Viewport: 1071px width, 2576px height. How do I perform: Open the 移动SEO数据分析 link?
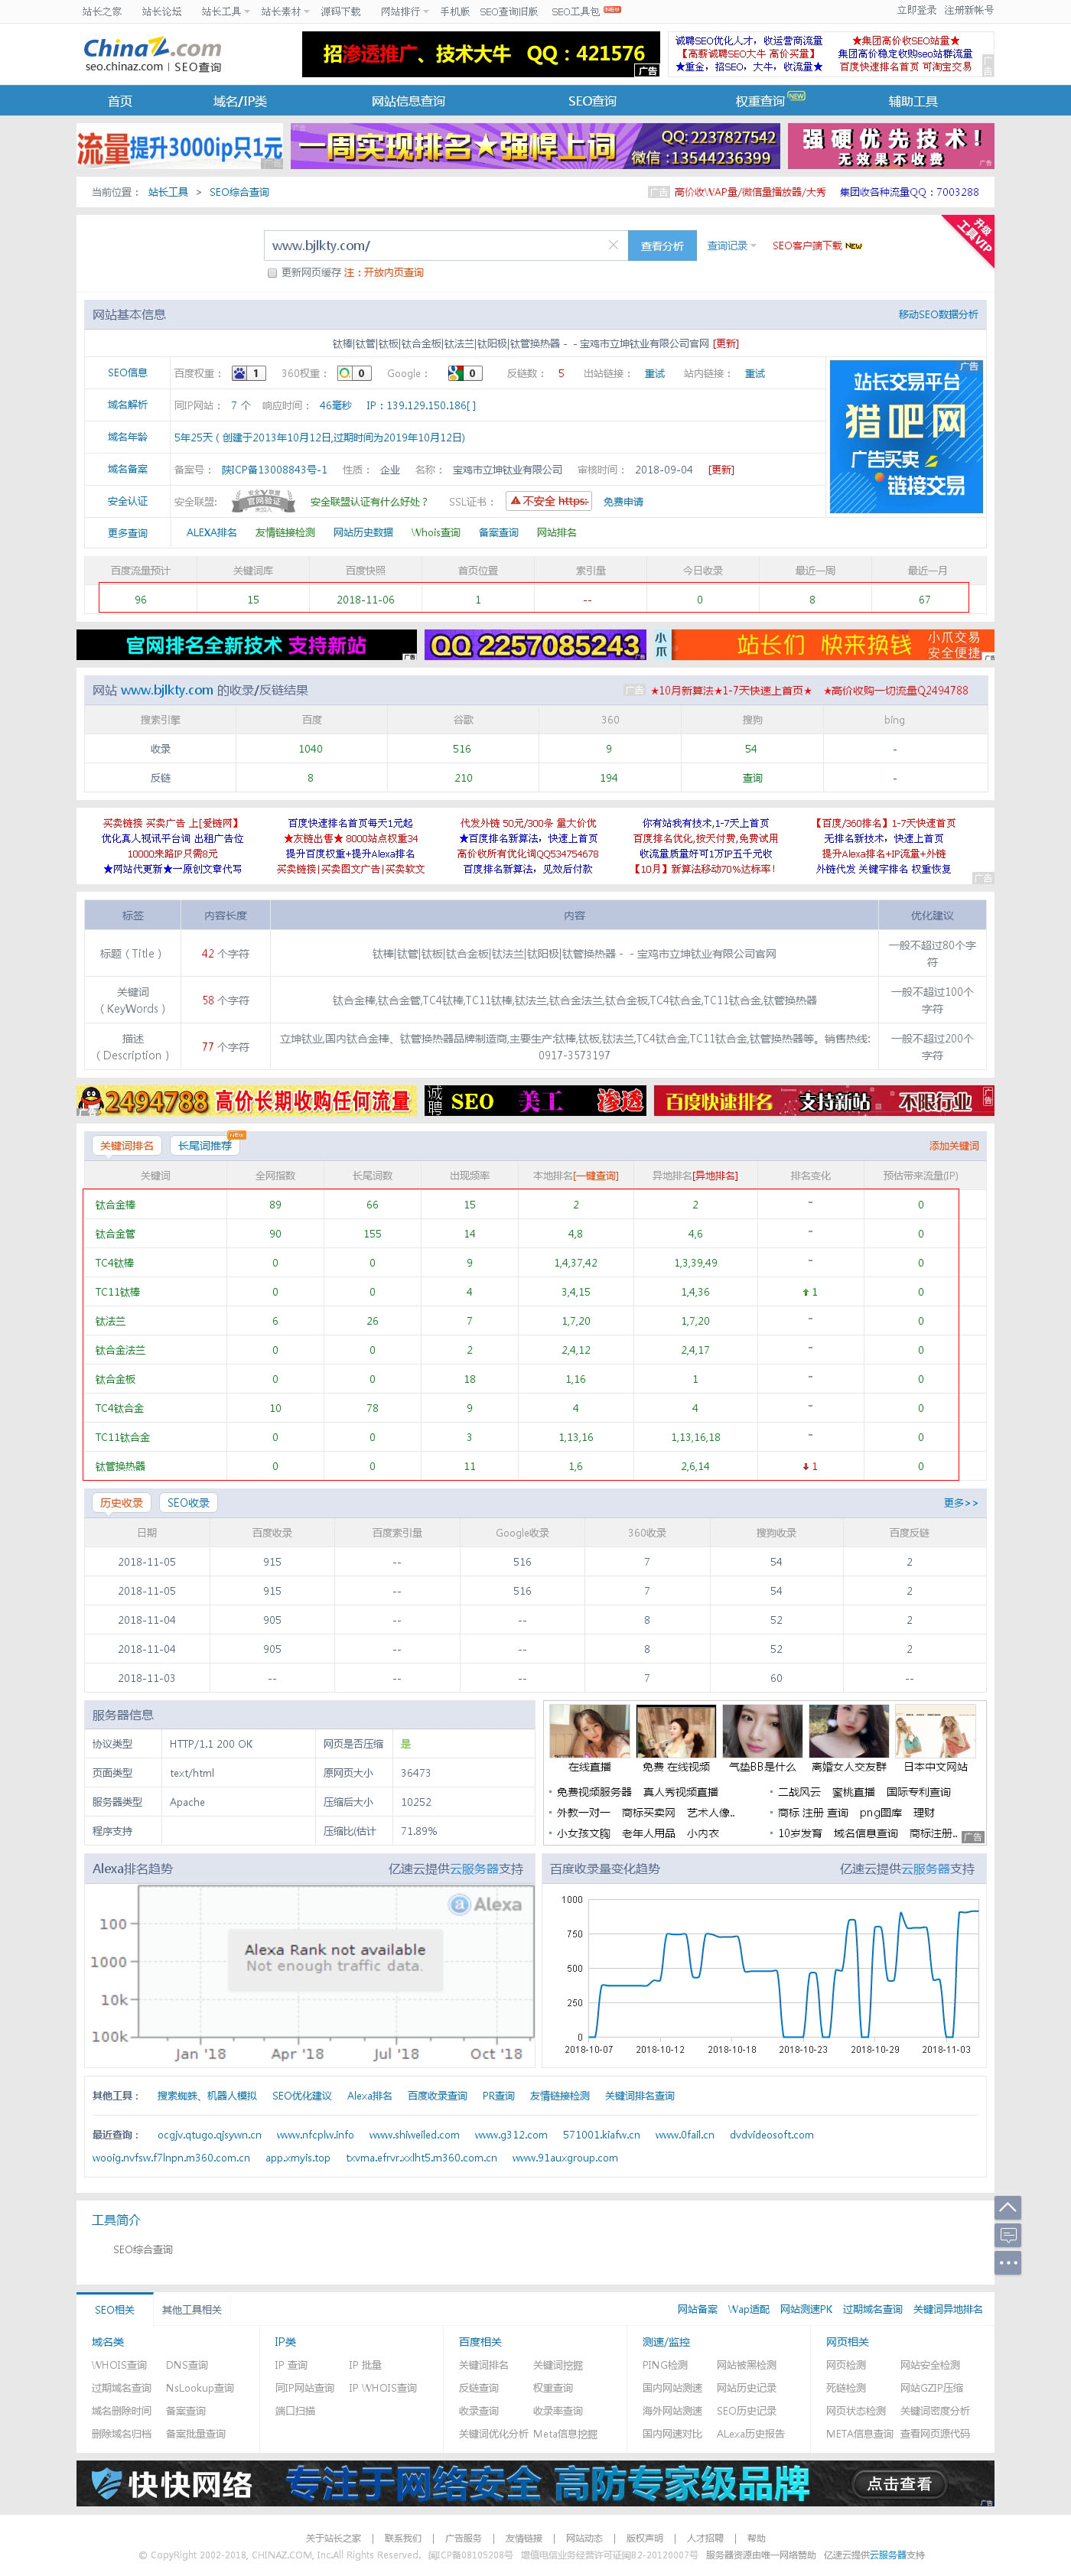tap(938, 315)
